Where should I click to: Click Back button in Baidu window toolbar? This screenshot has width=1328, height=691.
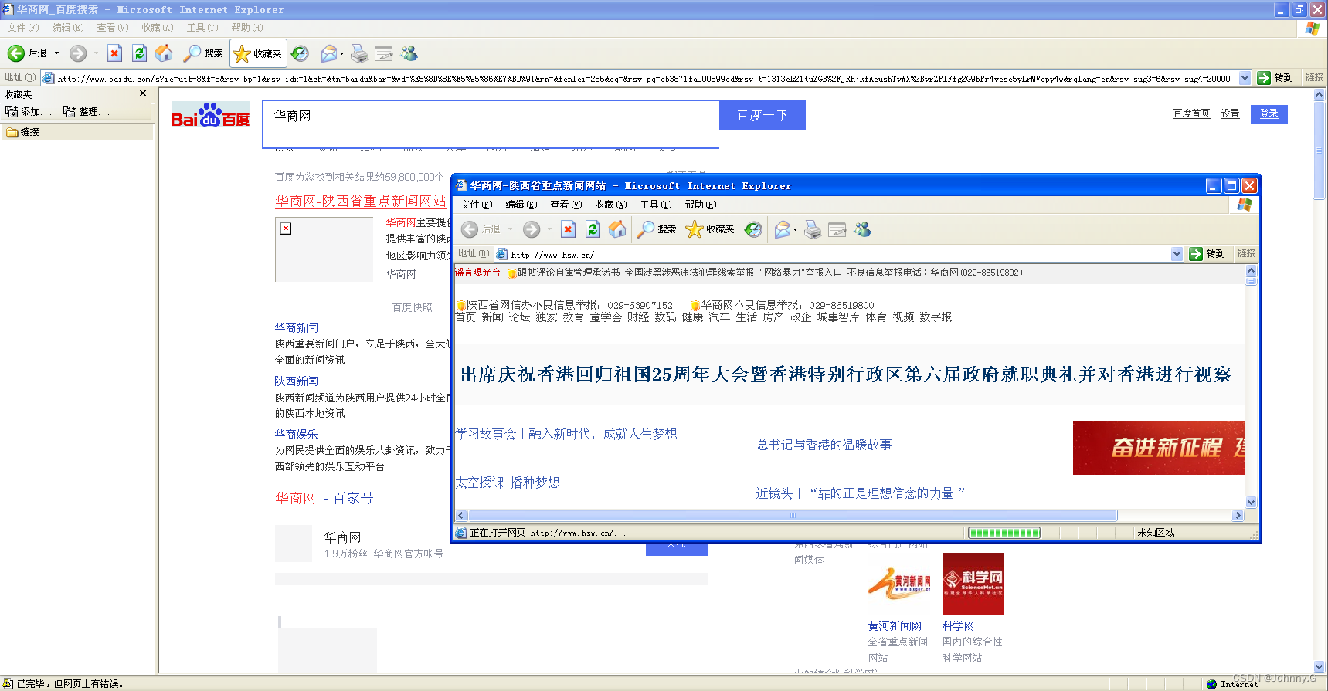click(x=27, y=53)
